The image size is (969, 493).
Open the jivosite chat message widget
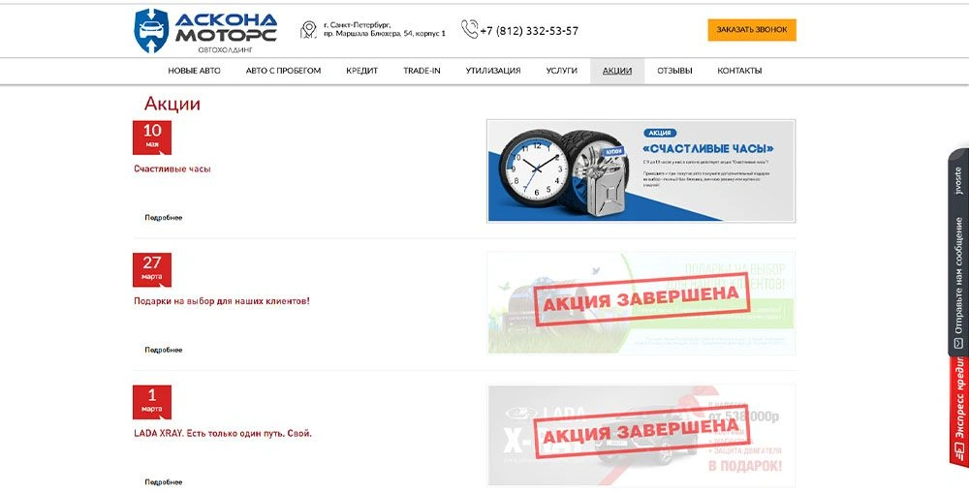pos(958,252)
